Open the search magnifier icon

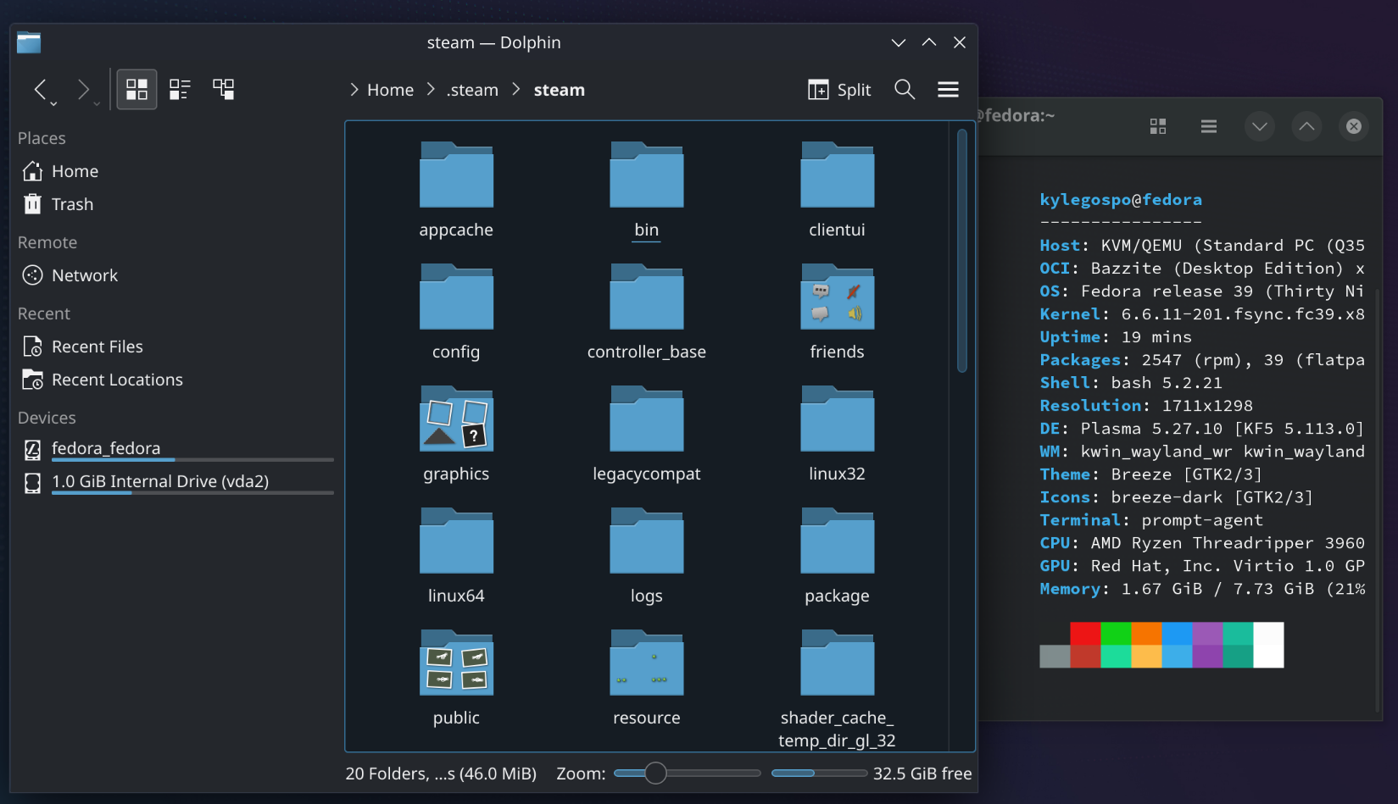click(x=905, y=90)
